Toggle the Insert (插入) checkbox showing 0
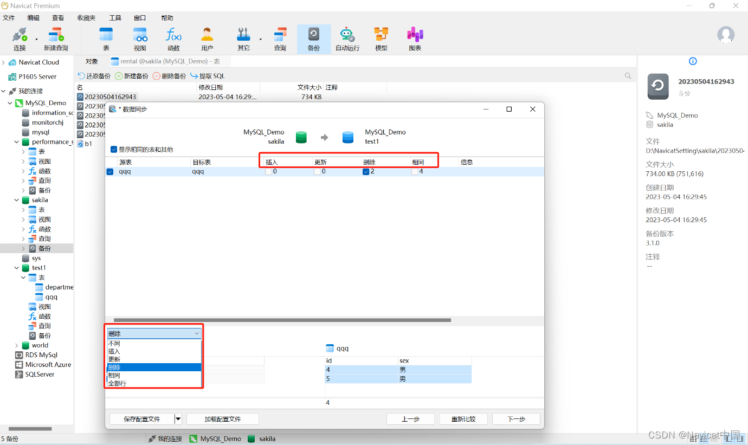 point(268,171)
